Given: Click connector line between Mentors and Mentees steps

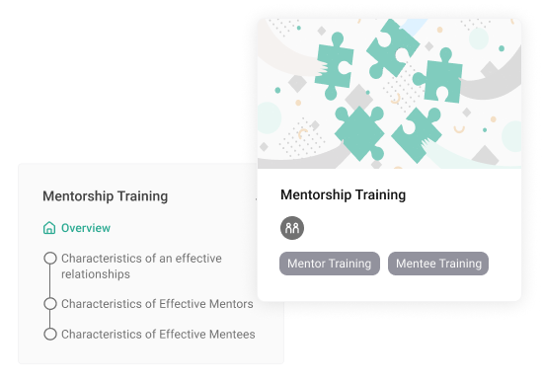Looking at the screenshot, I should (x=50, y=319).
